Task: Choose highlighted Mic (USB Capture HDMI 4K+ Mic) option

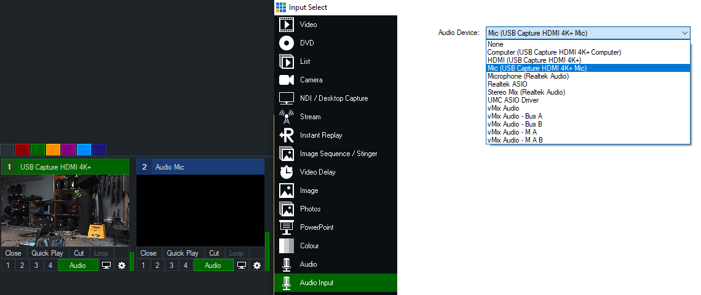Action: [588, 68]
